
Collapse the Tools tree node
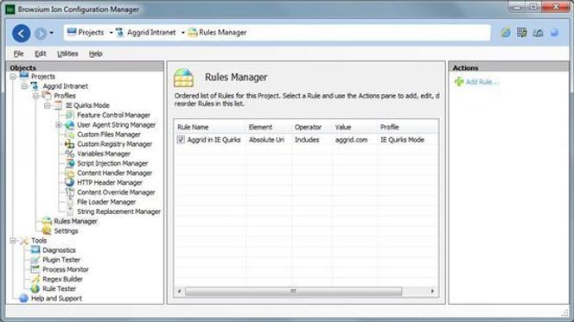(13, 241)
